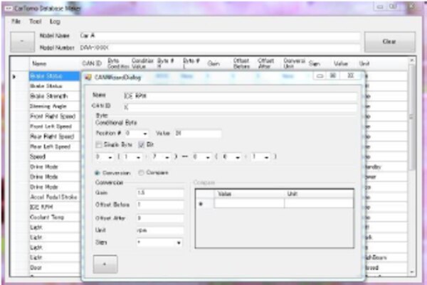Click the Model Number input field

(x=219, y=48)
